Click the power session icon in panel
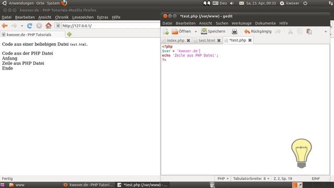The height and width of the screenshot is (188, 334). 305,3
